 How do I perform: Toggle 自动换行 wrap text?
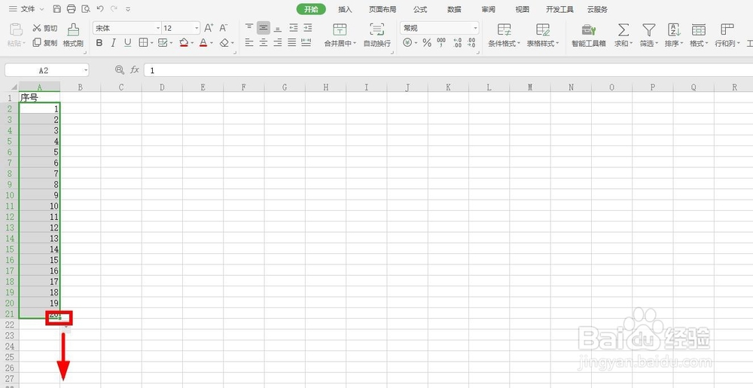click(377, 35)
